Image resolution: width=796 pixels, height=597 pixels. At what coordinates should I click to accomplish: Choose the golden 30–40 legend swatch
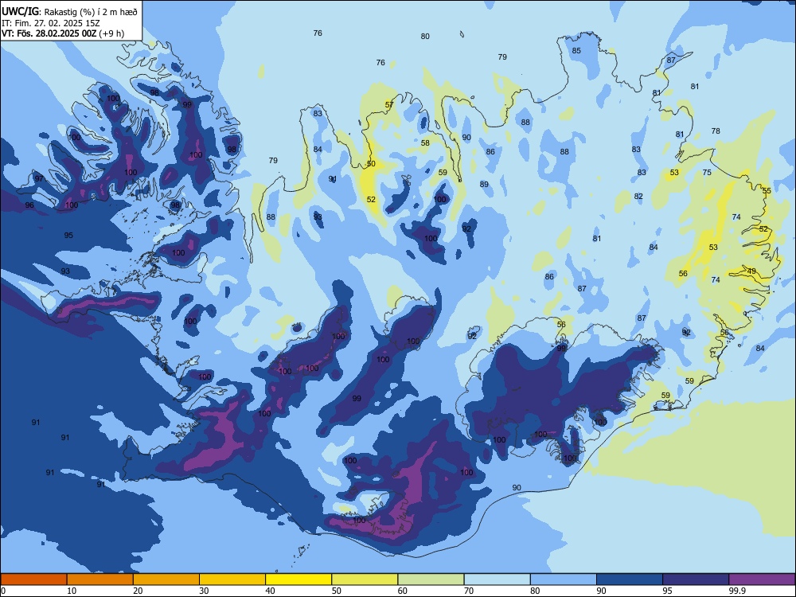click(x=232, y=579)
